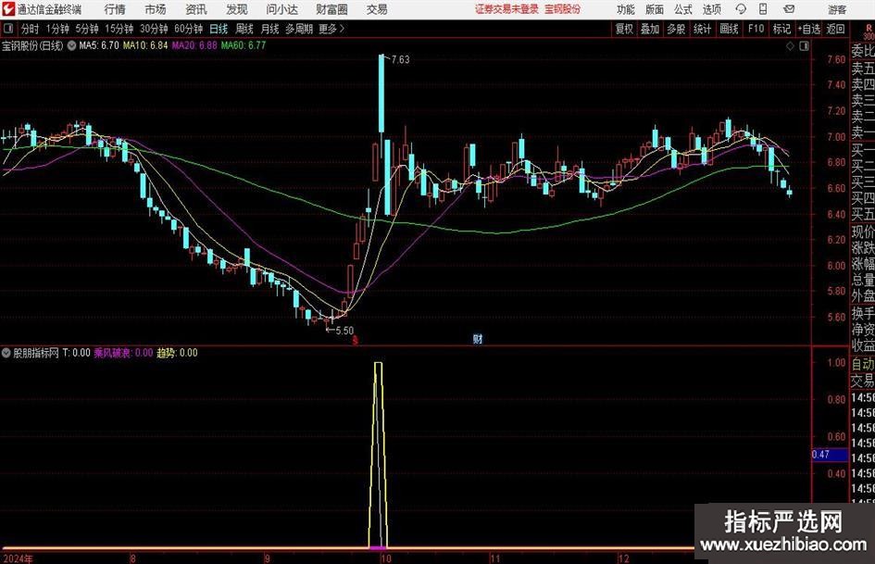This screenshot has height=564, width=875.
Task: Click the 标记 mark button
Action: tap(781, 29)
